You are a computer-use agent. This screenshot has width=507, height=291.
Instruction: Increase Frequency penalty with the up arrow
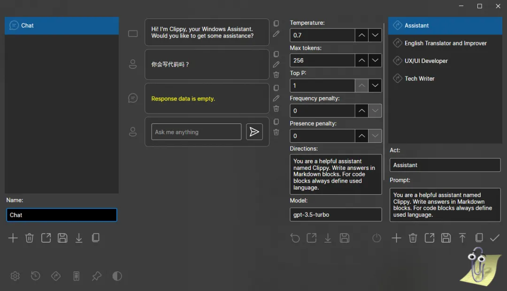[361, 111]
